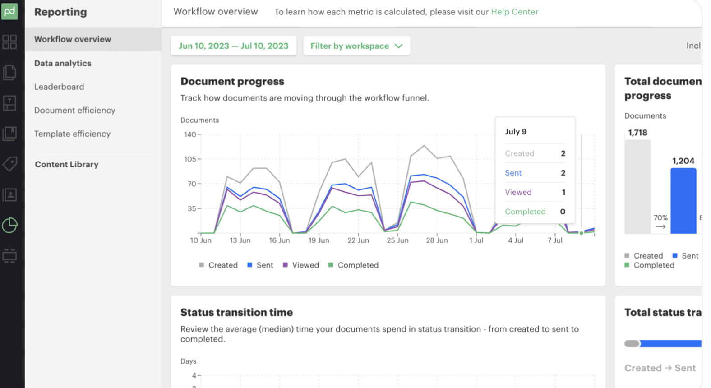Click the PandaDoc logo icon
The width and height of the screenshot is (711, 388).
point(9,11)
